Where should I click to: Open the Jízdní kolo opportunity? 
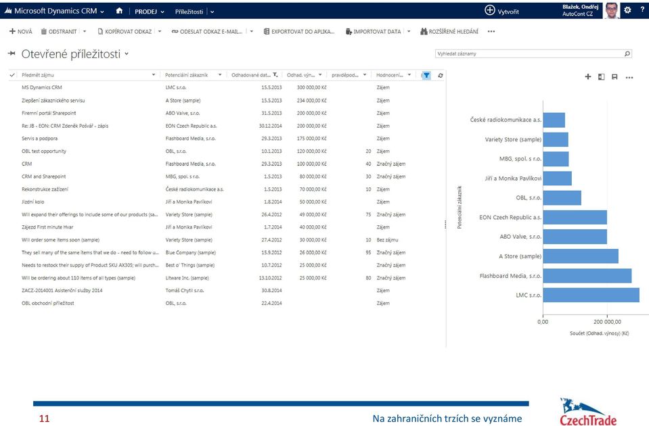[x=33, y=202]
